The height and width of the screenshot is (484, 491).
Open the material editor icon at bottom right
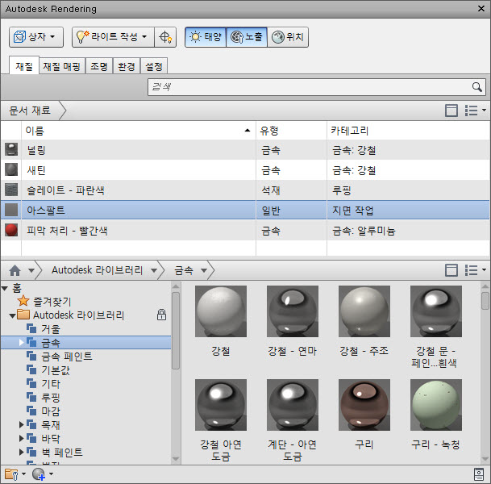pos(479,474)
